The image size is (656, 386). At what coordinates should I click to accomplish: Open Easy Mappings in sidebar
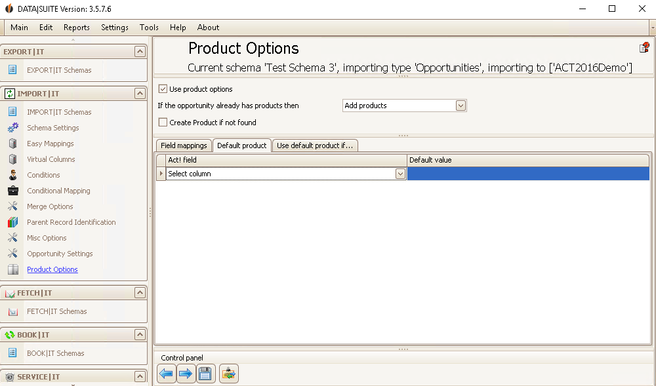pyautogui.click(x=51, y=144)
